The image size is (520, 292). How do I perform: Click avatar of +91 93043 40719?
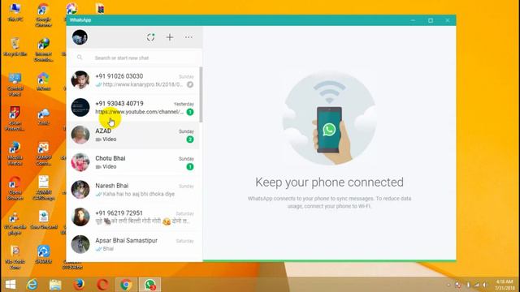point(80,107)
